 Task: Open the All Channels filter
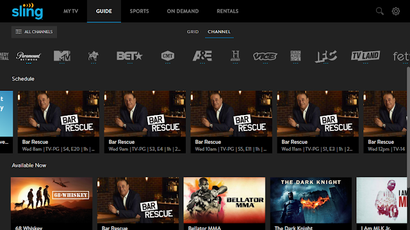pos(34,32)
